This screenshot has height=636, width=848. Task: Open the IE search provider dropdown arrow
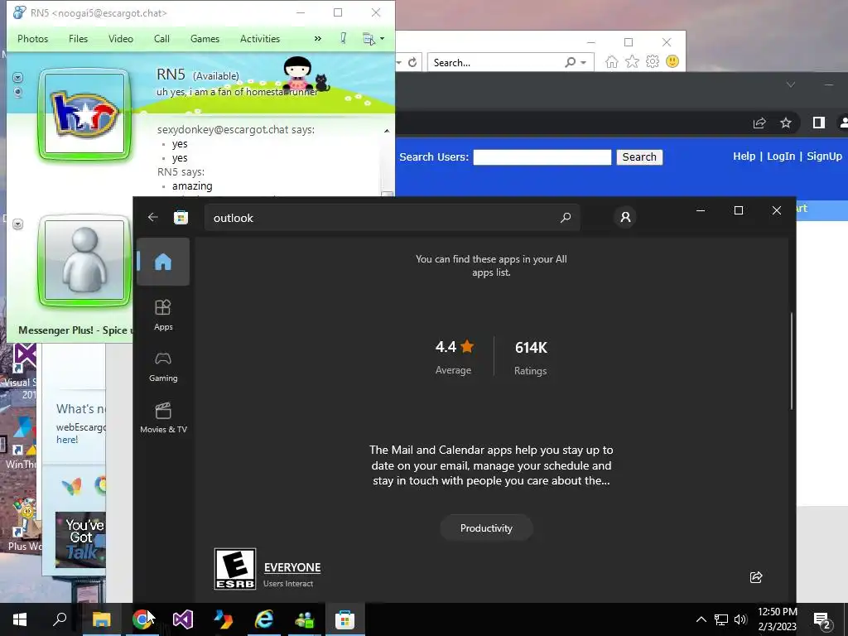[583, 63]
